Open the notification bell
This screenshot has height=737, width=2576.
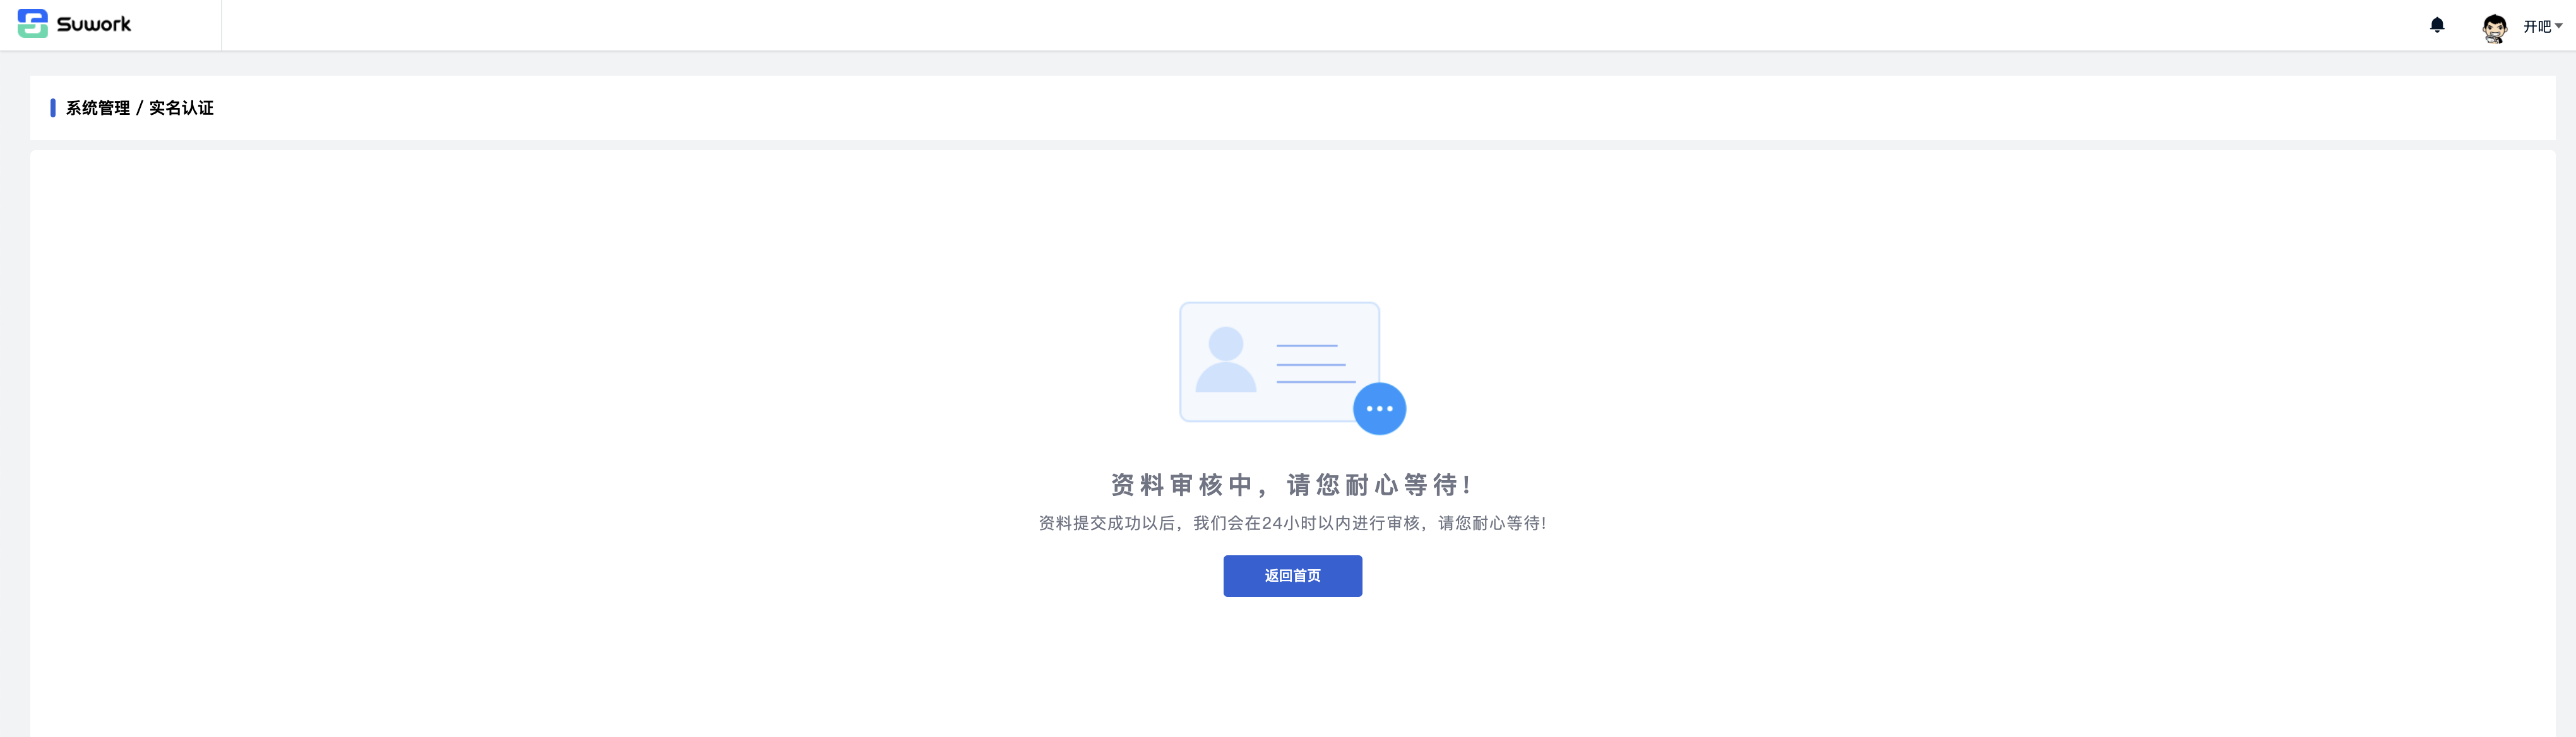pos(2437,25)
